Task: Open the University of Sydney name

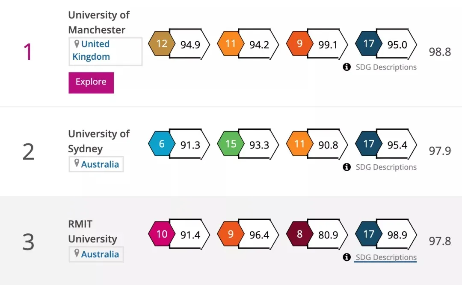Action: tap(99, 141)
